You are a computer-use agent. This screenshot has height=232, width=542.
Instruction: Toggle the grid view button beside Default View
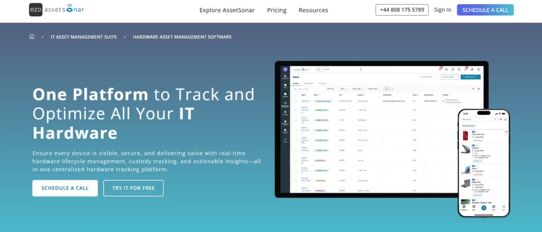click(387, 89)
